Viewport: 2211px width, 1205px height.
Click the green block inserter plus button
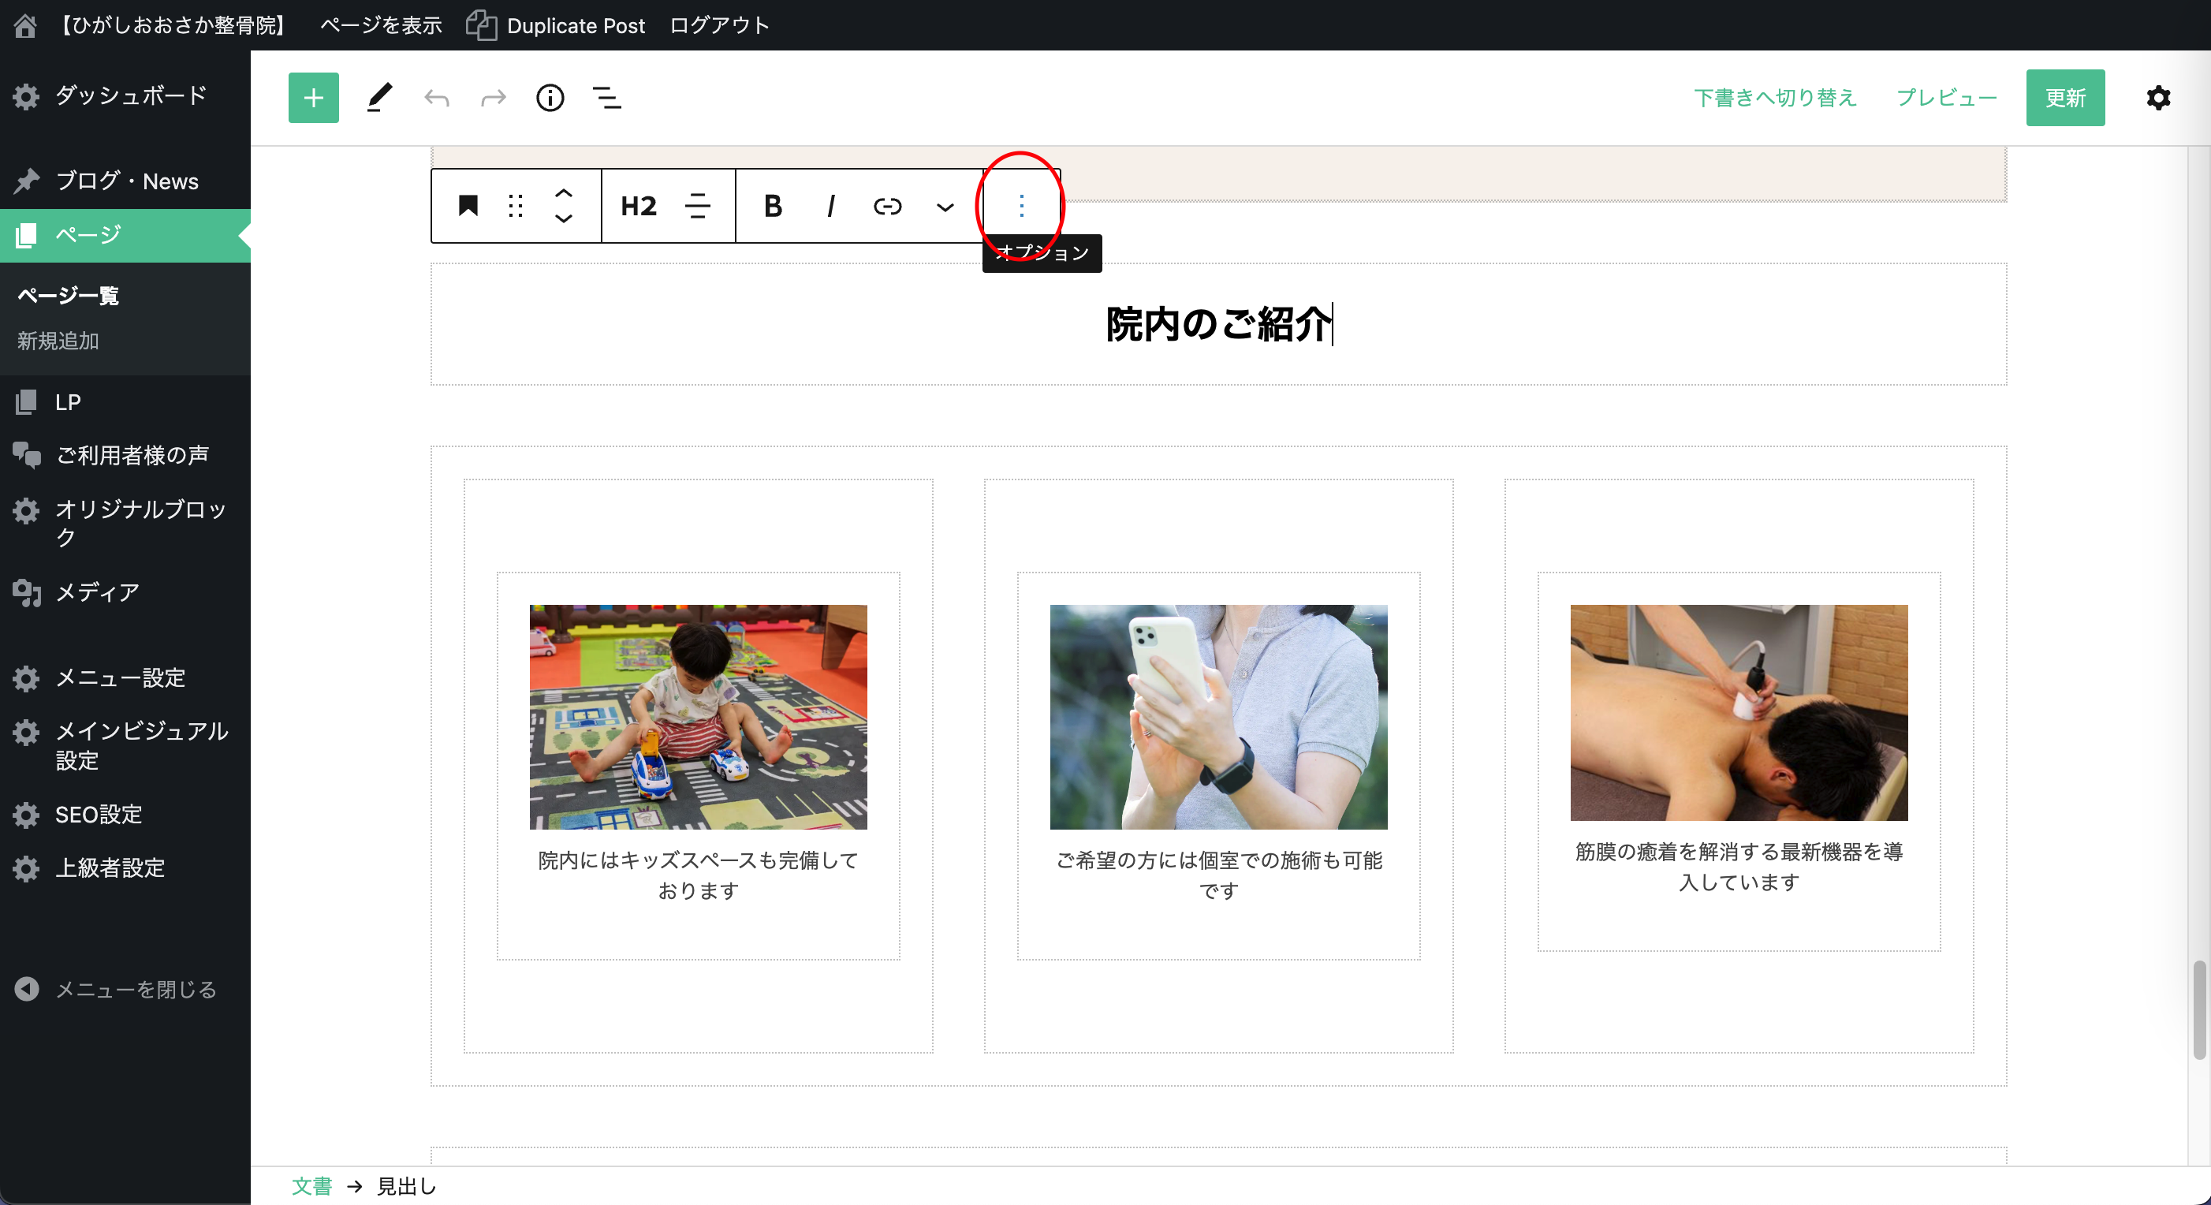(x=313, y=98)
